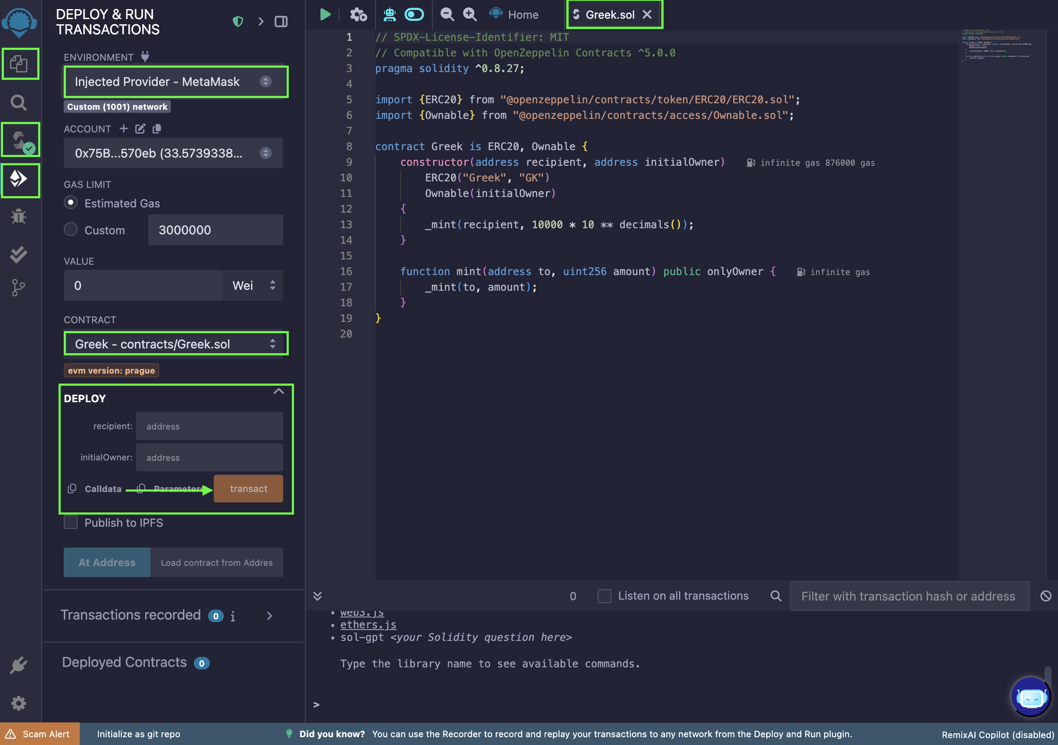Expand Deployed Contracts section
This screenshot has width=1058, height=745.
136,663
